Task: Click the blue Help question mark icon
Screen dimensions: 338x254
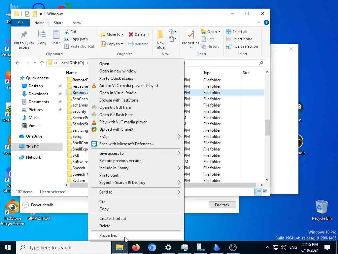Action: click(266, 22)
